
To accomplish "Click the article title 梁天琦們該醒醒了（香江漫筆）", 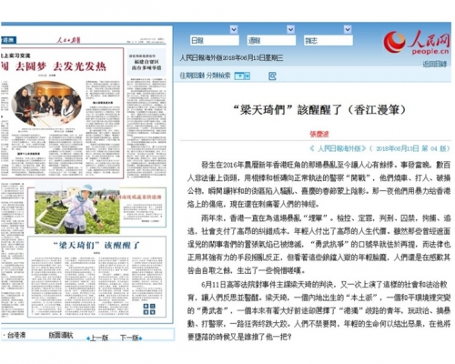I will click(x=319, y=110).
